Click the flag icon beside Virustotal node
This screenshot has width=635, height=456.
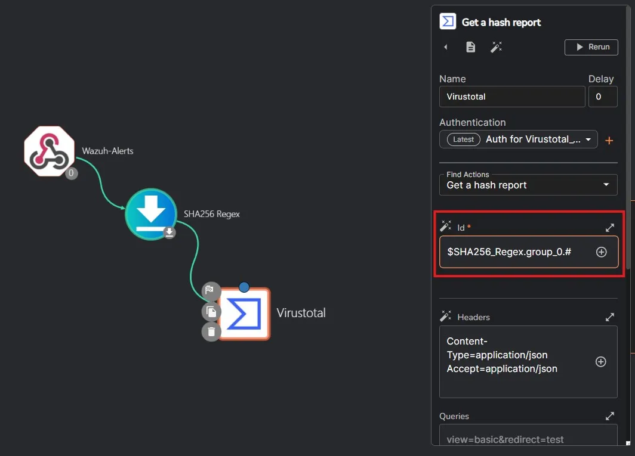(210, 291)
